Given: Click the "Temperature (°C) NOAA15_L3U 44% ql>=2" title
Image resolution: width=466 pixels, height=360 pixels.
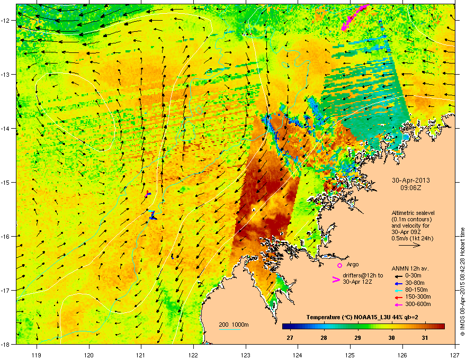Looking at the screenshot, I should 362,317.
